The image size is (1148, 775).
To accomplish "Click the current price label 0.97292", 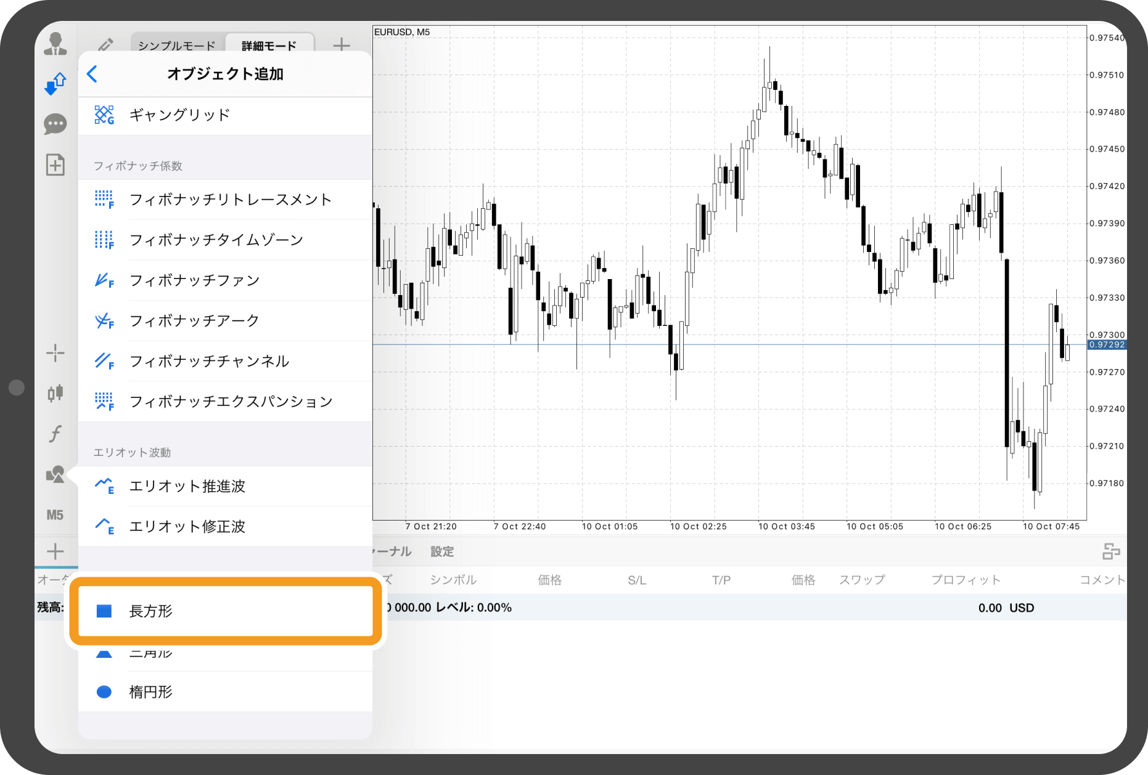I will click(1107, 345).
